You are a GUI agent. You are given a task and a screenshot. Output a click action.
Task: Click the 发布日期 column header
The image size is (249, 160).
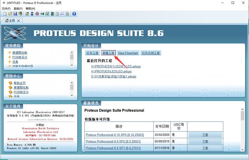(x=162, y=126)
